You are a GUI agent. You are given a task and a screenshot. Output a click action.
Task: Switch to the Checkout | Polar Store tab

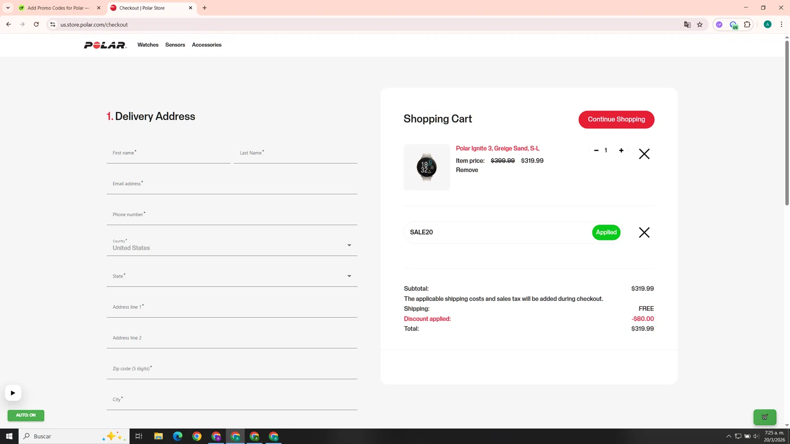(x=152, y=8)
